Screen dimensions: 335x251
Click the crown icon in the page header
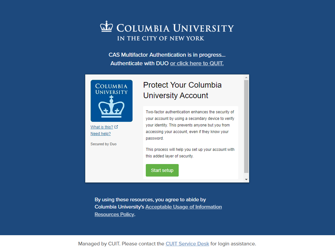coord(106,26)
